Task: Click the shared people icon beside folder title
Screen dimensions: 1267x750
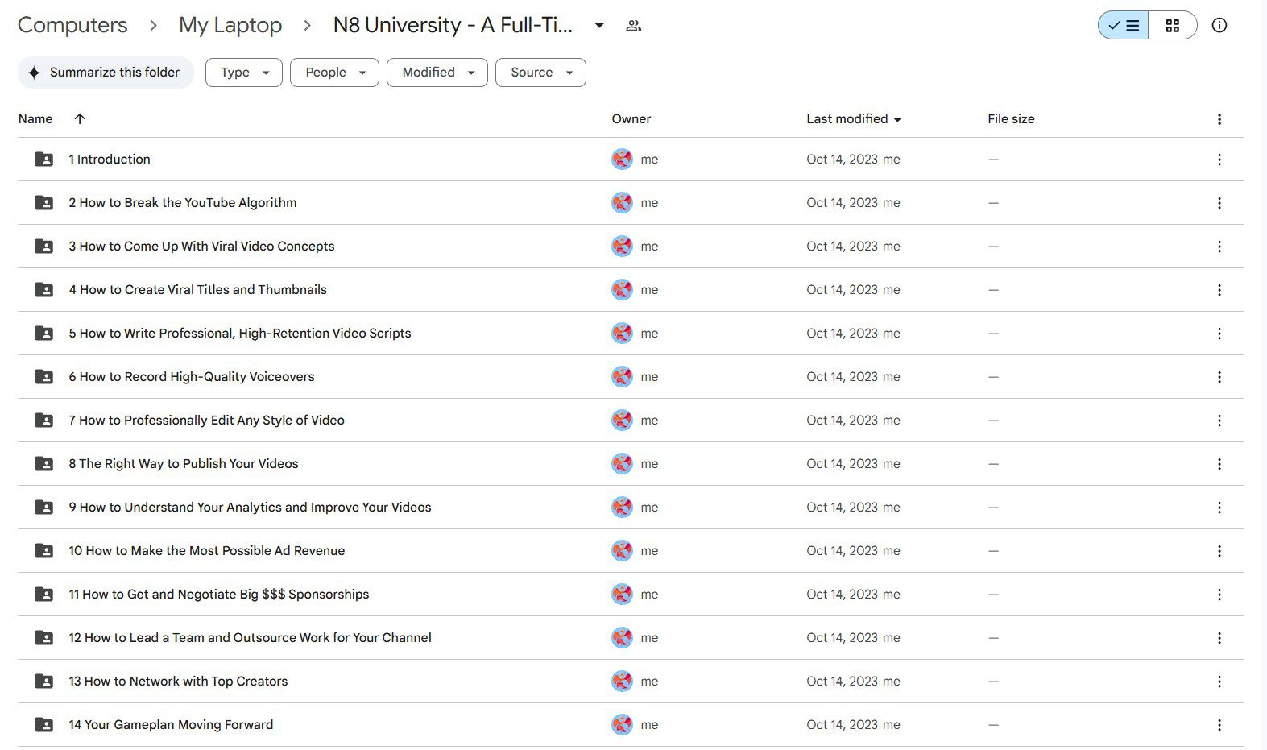Action: pos(633,26)
